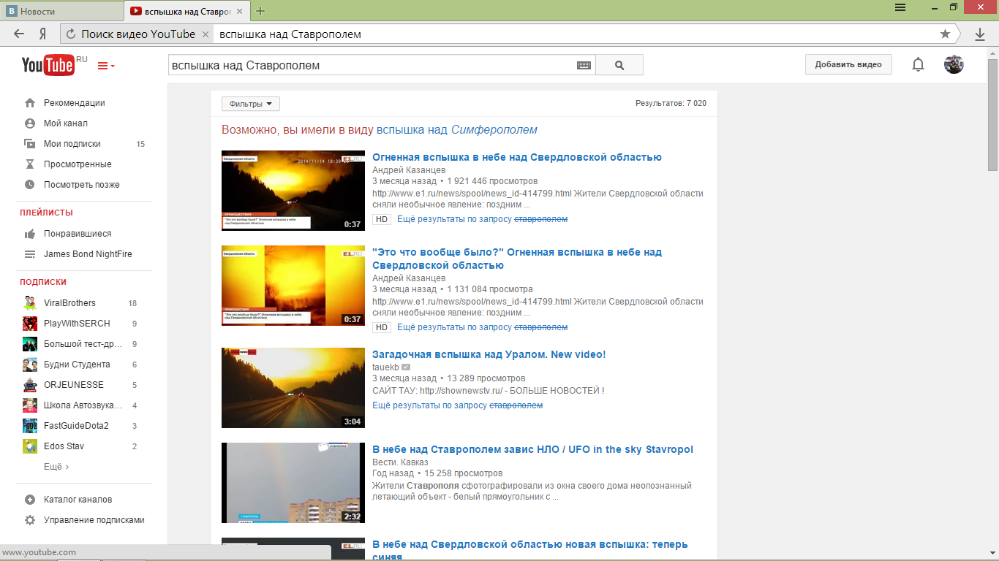Click НЛО над Ставрополем video thumbnail
Viewport: 999px width, 561px height.
point(293,483)
